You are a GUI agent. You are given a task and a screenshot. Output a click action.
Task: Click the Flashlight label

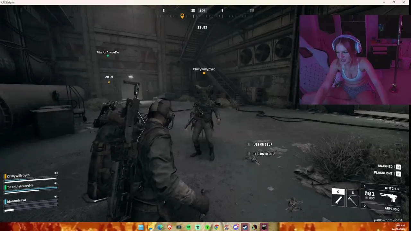(x=383, y=173)
